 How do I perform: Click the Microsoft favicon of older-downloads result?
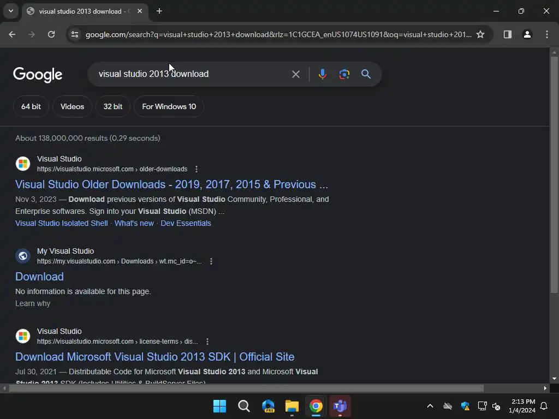pyautogui.click(x=23, y=164)
